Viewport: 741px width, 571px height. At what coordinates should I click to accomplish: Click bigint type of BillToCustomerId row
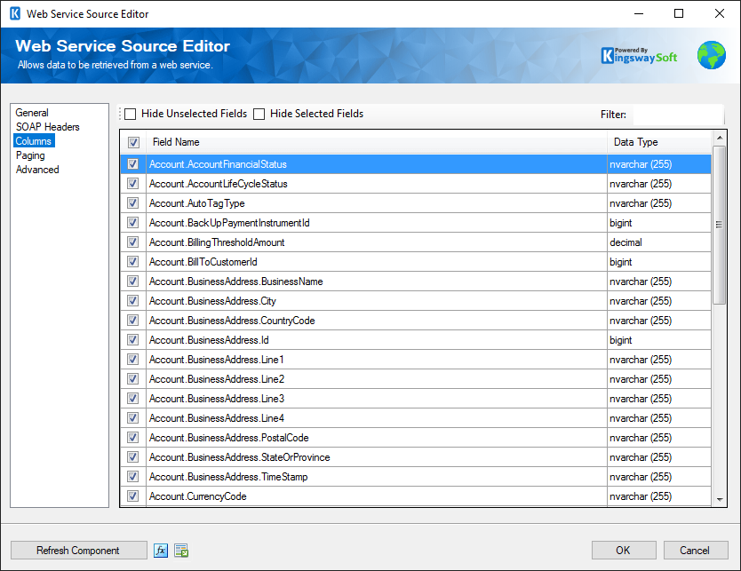point(620,262)
